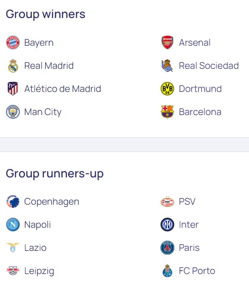This screenshot has width=249, height=286.
Task: Select the Napoli team name
Action: (37, 225)
